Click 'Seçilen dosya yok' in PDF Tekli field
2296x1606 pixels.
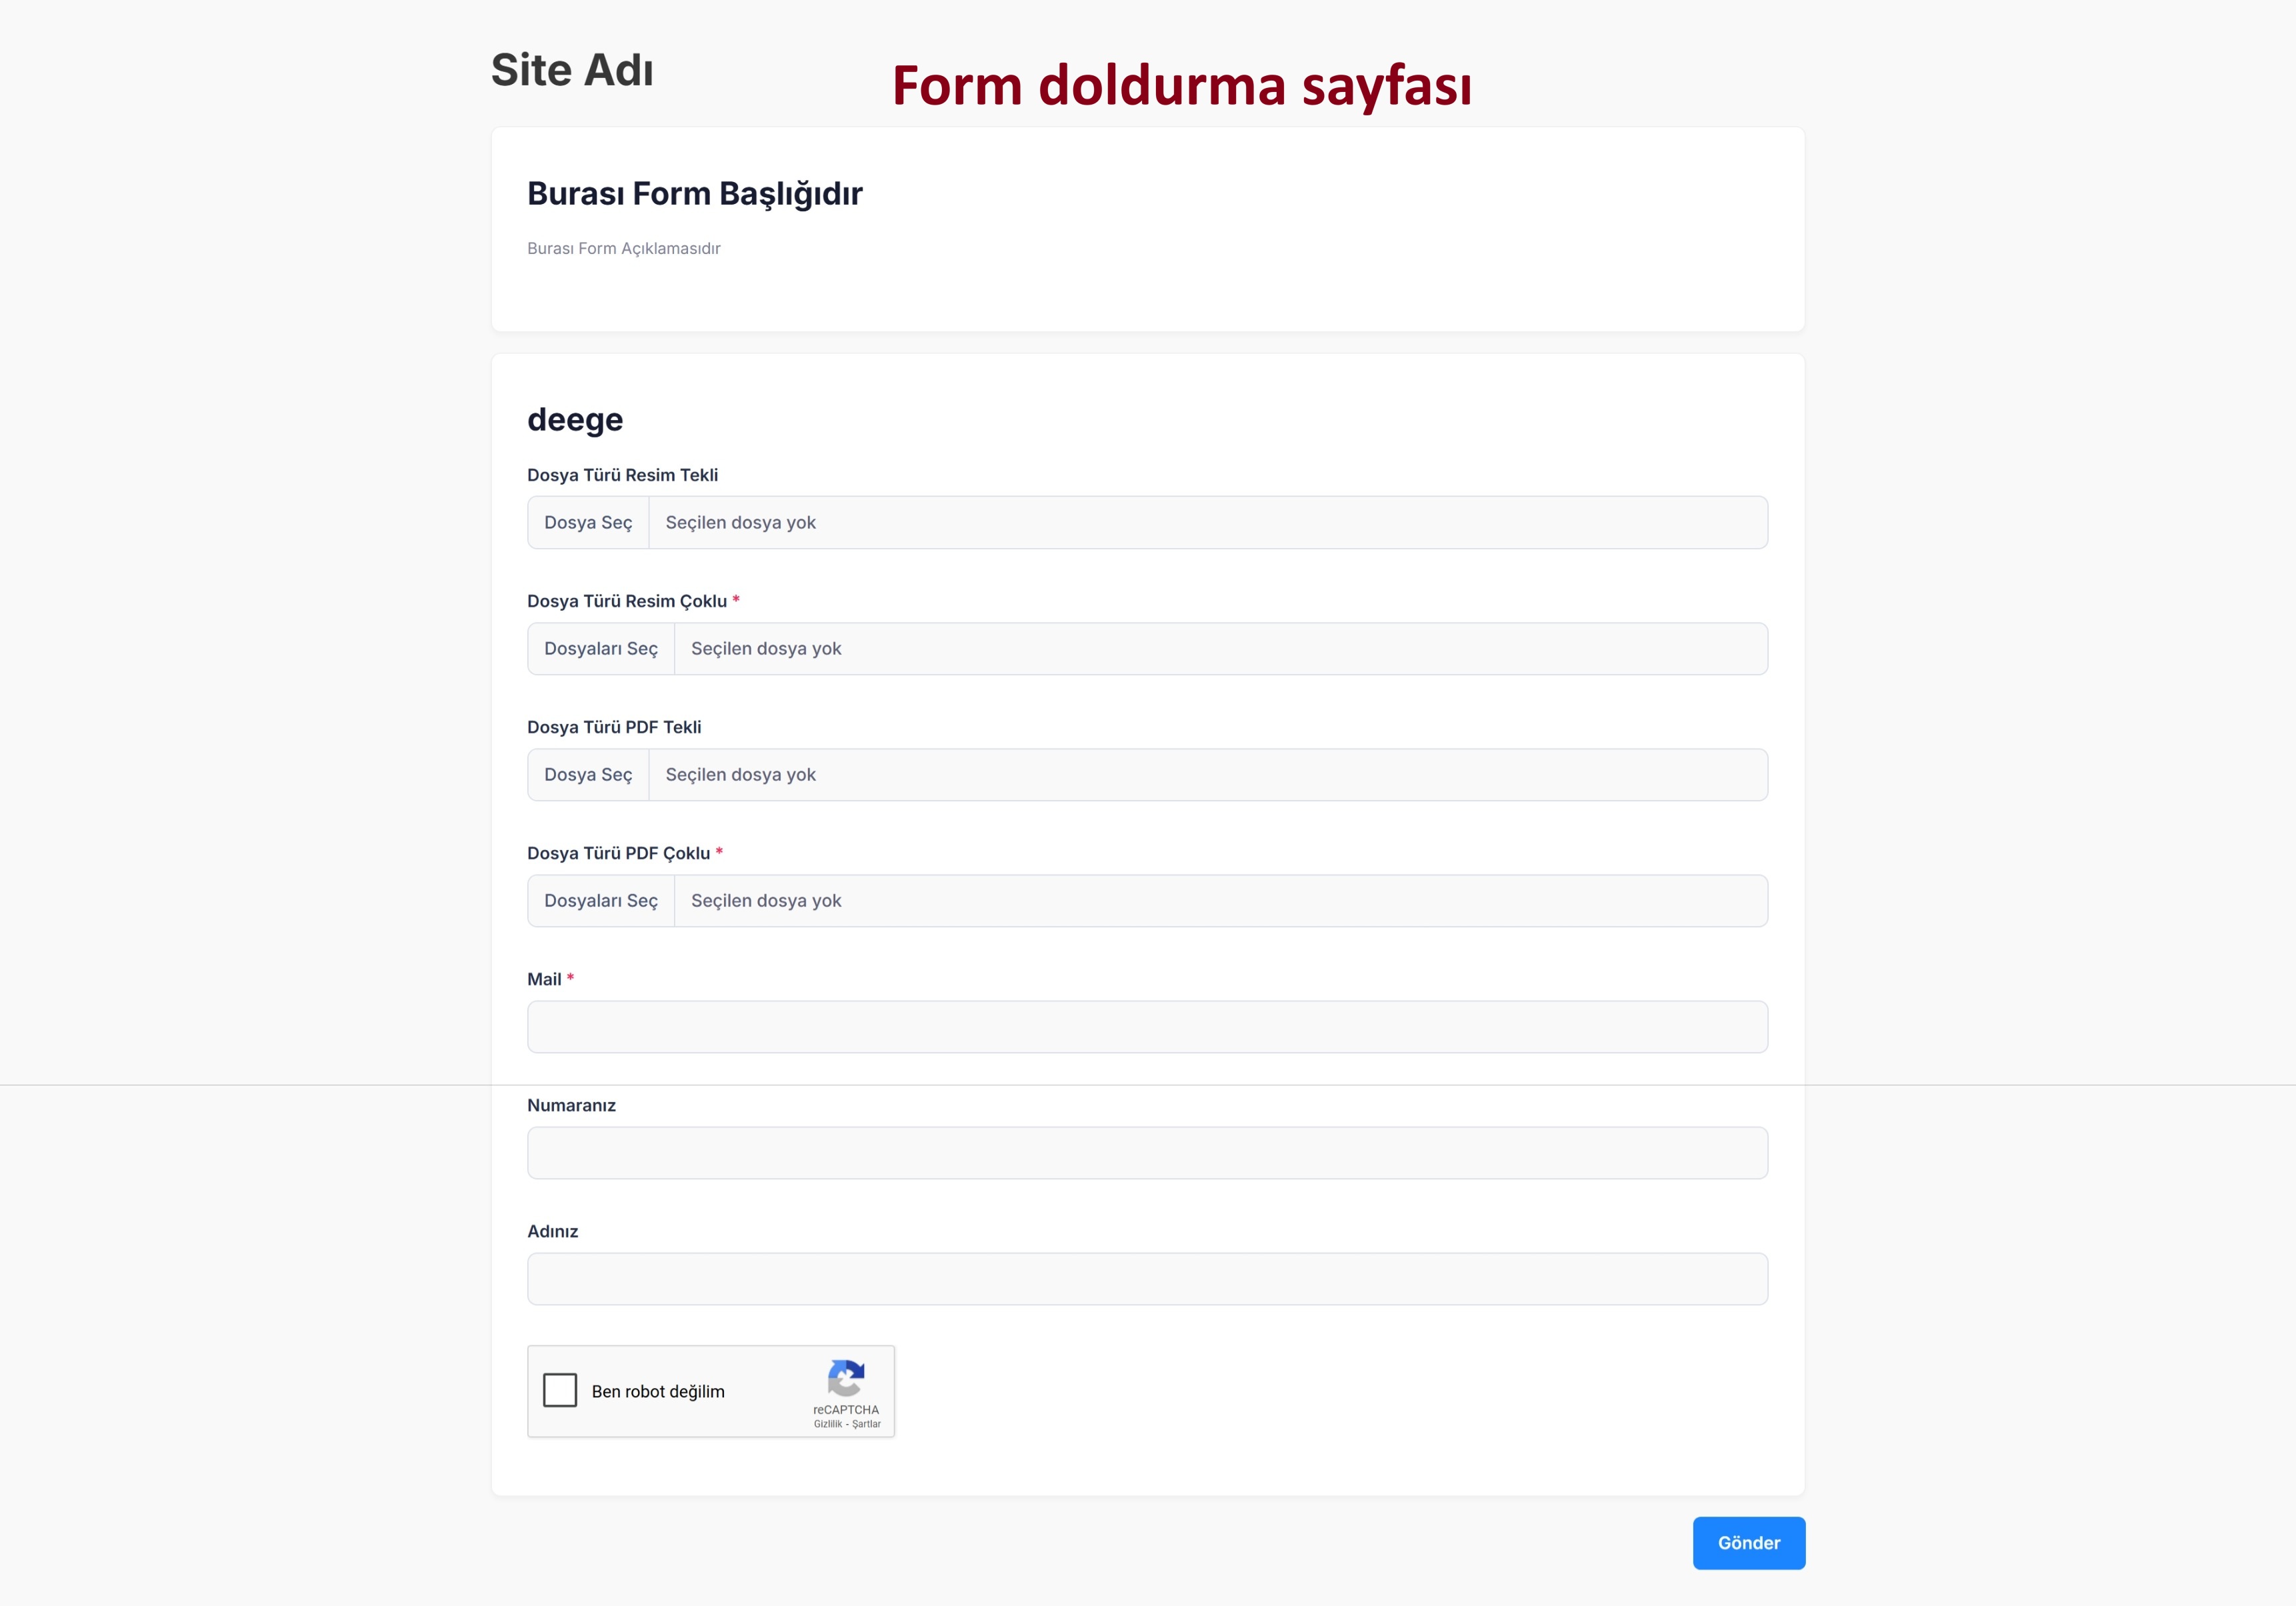coord(741,775)
